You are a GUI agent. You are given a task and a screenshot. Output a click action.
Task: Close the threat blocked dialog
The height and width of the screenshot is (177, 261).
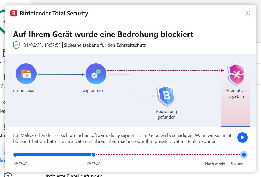247,13
